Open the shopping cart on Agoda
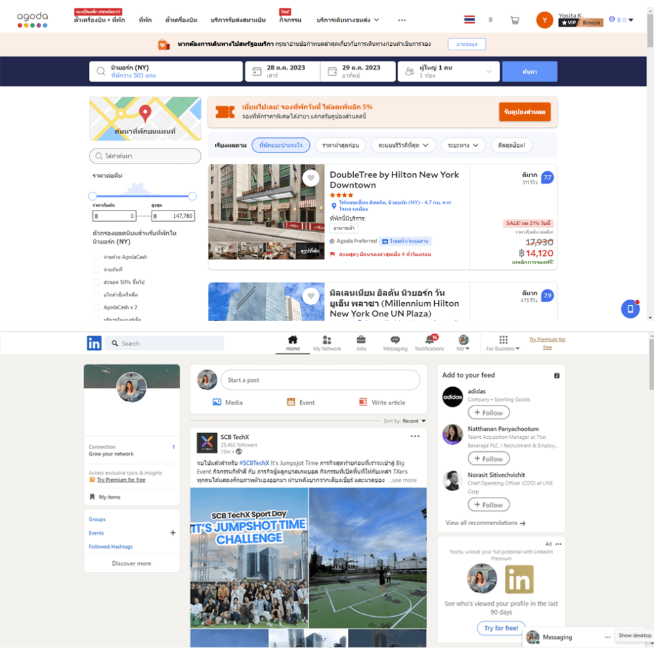The image size is (654, 654). (x=515, y=20)
